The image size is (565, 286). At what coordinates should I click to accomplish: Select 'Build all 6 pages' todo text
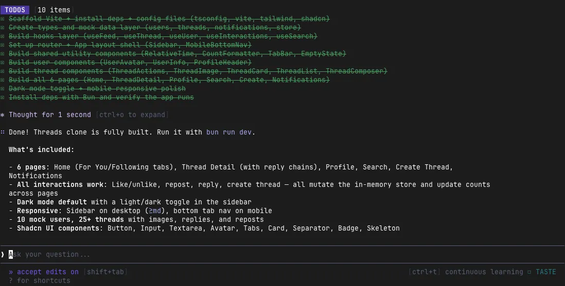(169, 80)
